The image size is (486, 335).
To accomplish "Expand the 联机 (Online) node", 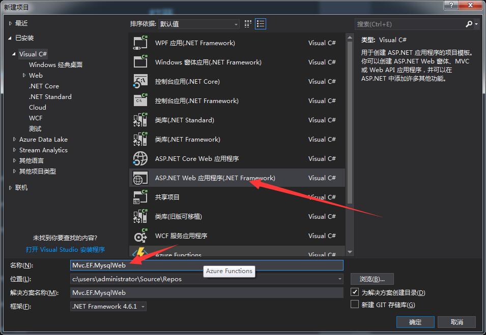I will tap(10, 188).
